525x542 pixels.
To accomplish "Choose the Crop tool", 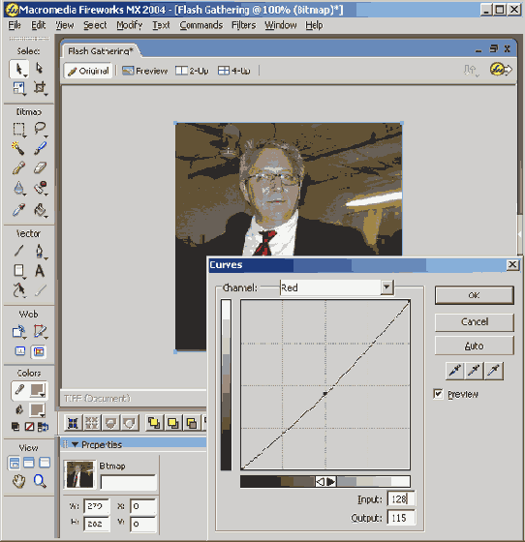I will pyautogui.click(x=40, y=87).
